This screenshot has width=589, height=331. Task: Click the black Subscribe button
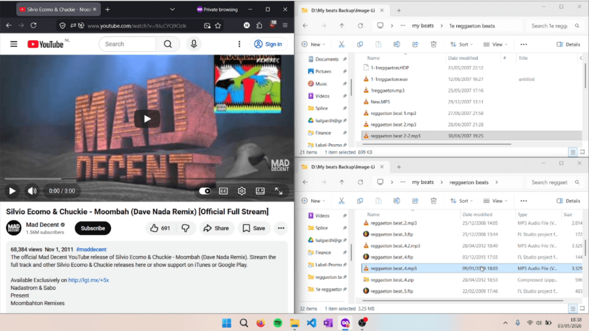[x=93, y=228]
